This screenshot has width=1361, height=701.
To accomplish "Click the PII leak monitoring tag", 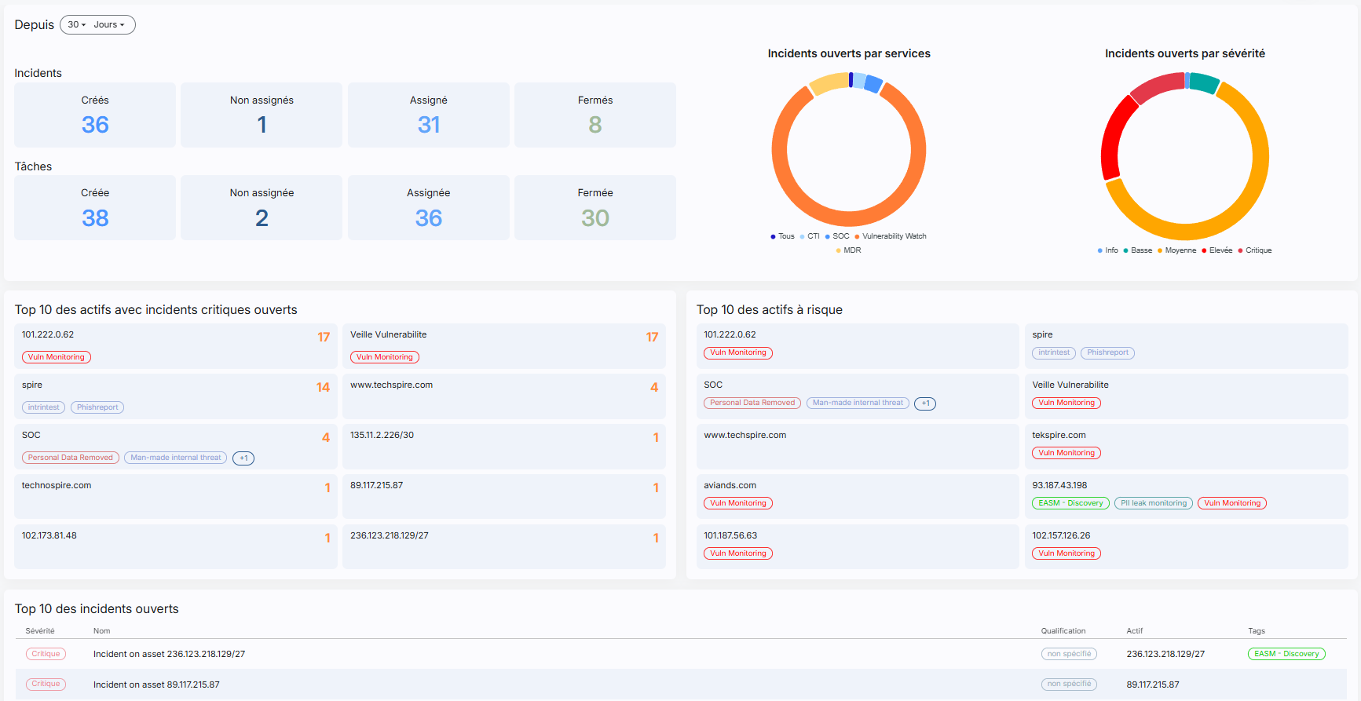I will [1153, 503].
